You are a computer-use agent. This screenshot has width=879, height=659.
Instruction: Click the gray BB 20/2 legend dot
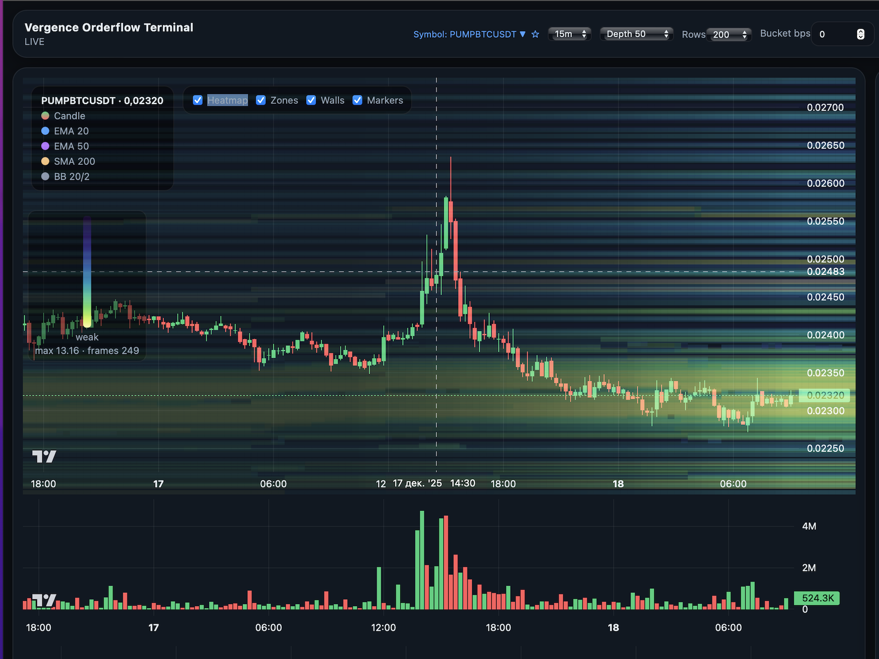click(45, 177)
